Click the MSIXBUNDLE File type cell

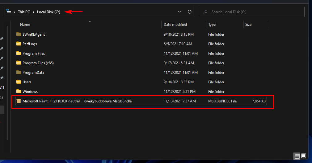pos(222,101)
